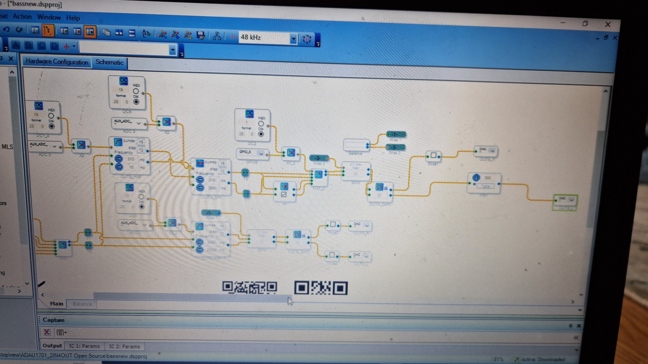Screen dimensions: 648x364
Task: Open the 48 kHz sampling rate dropdown
Action: pyautogui.click(x=293, y=39)
